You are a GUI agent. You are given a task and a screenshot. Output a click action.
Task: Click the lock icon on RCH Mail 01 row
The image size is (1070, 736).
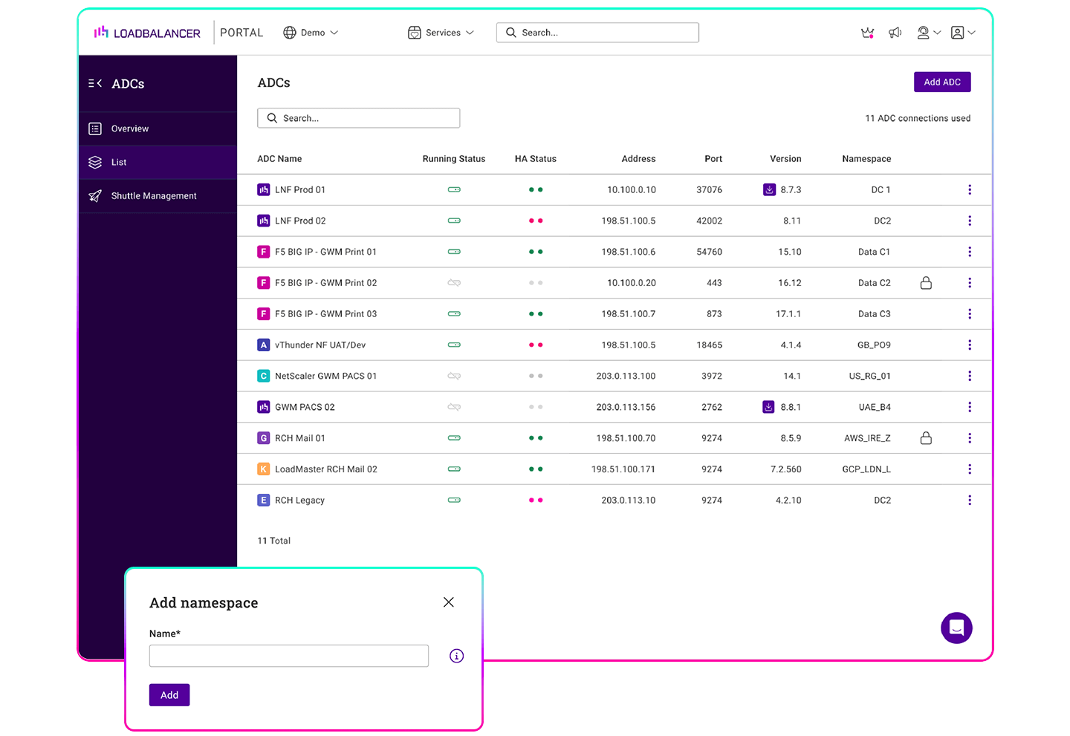tap(926, 438)
